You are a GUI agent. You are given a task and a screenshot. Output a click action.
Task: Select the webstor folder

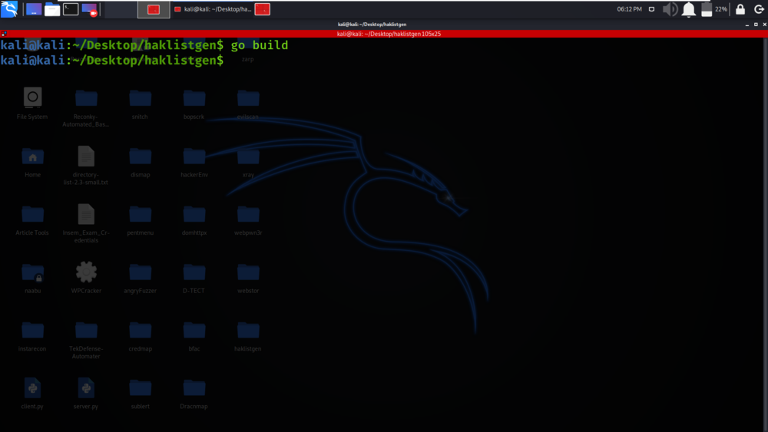248,279
